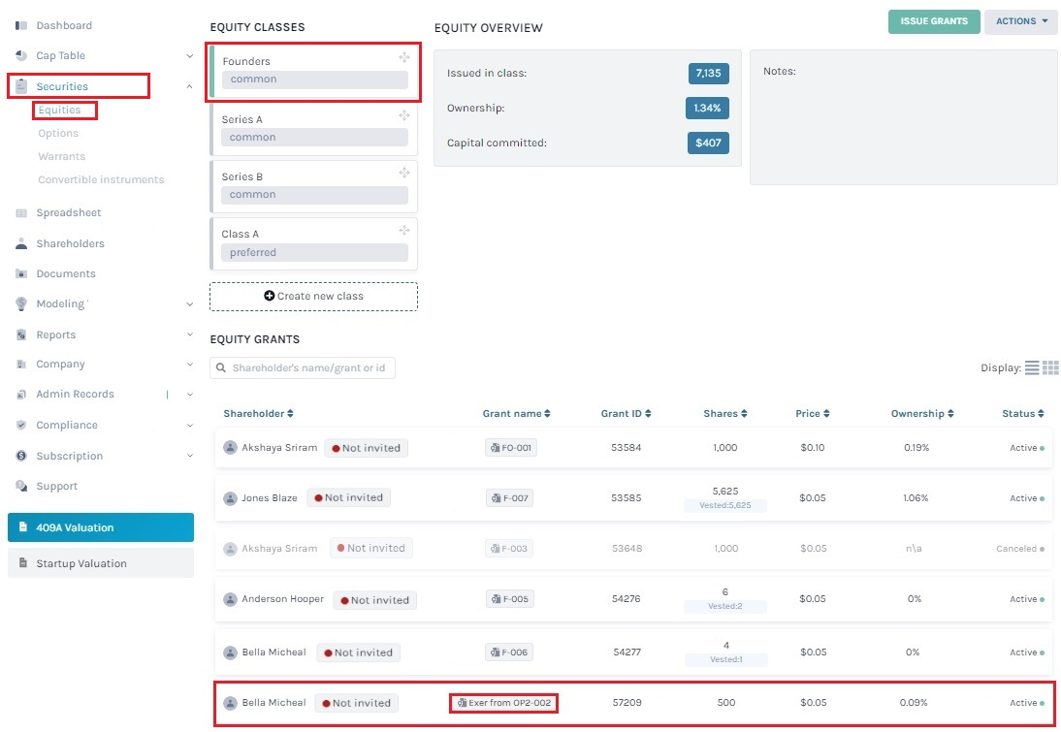This screenshot has height=732, width=1061.
Task: Sort by Status column header
Action: click(x=1023, y=413)
